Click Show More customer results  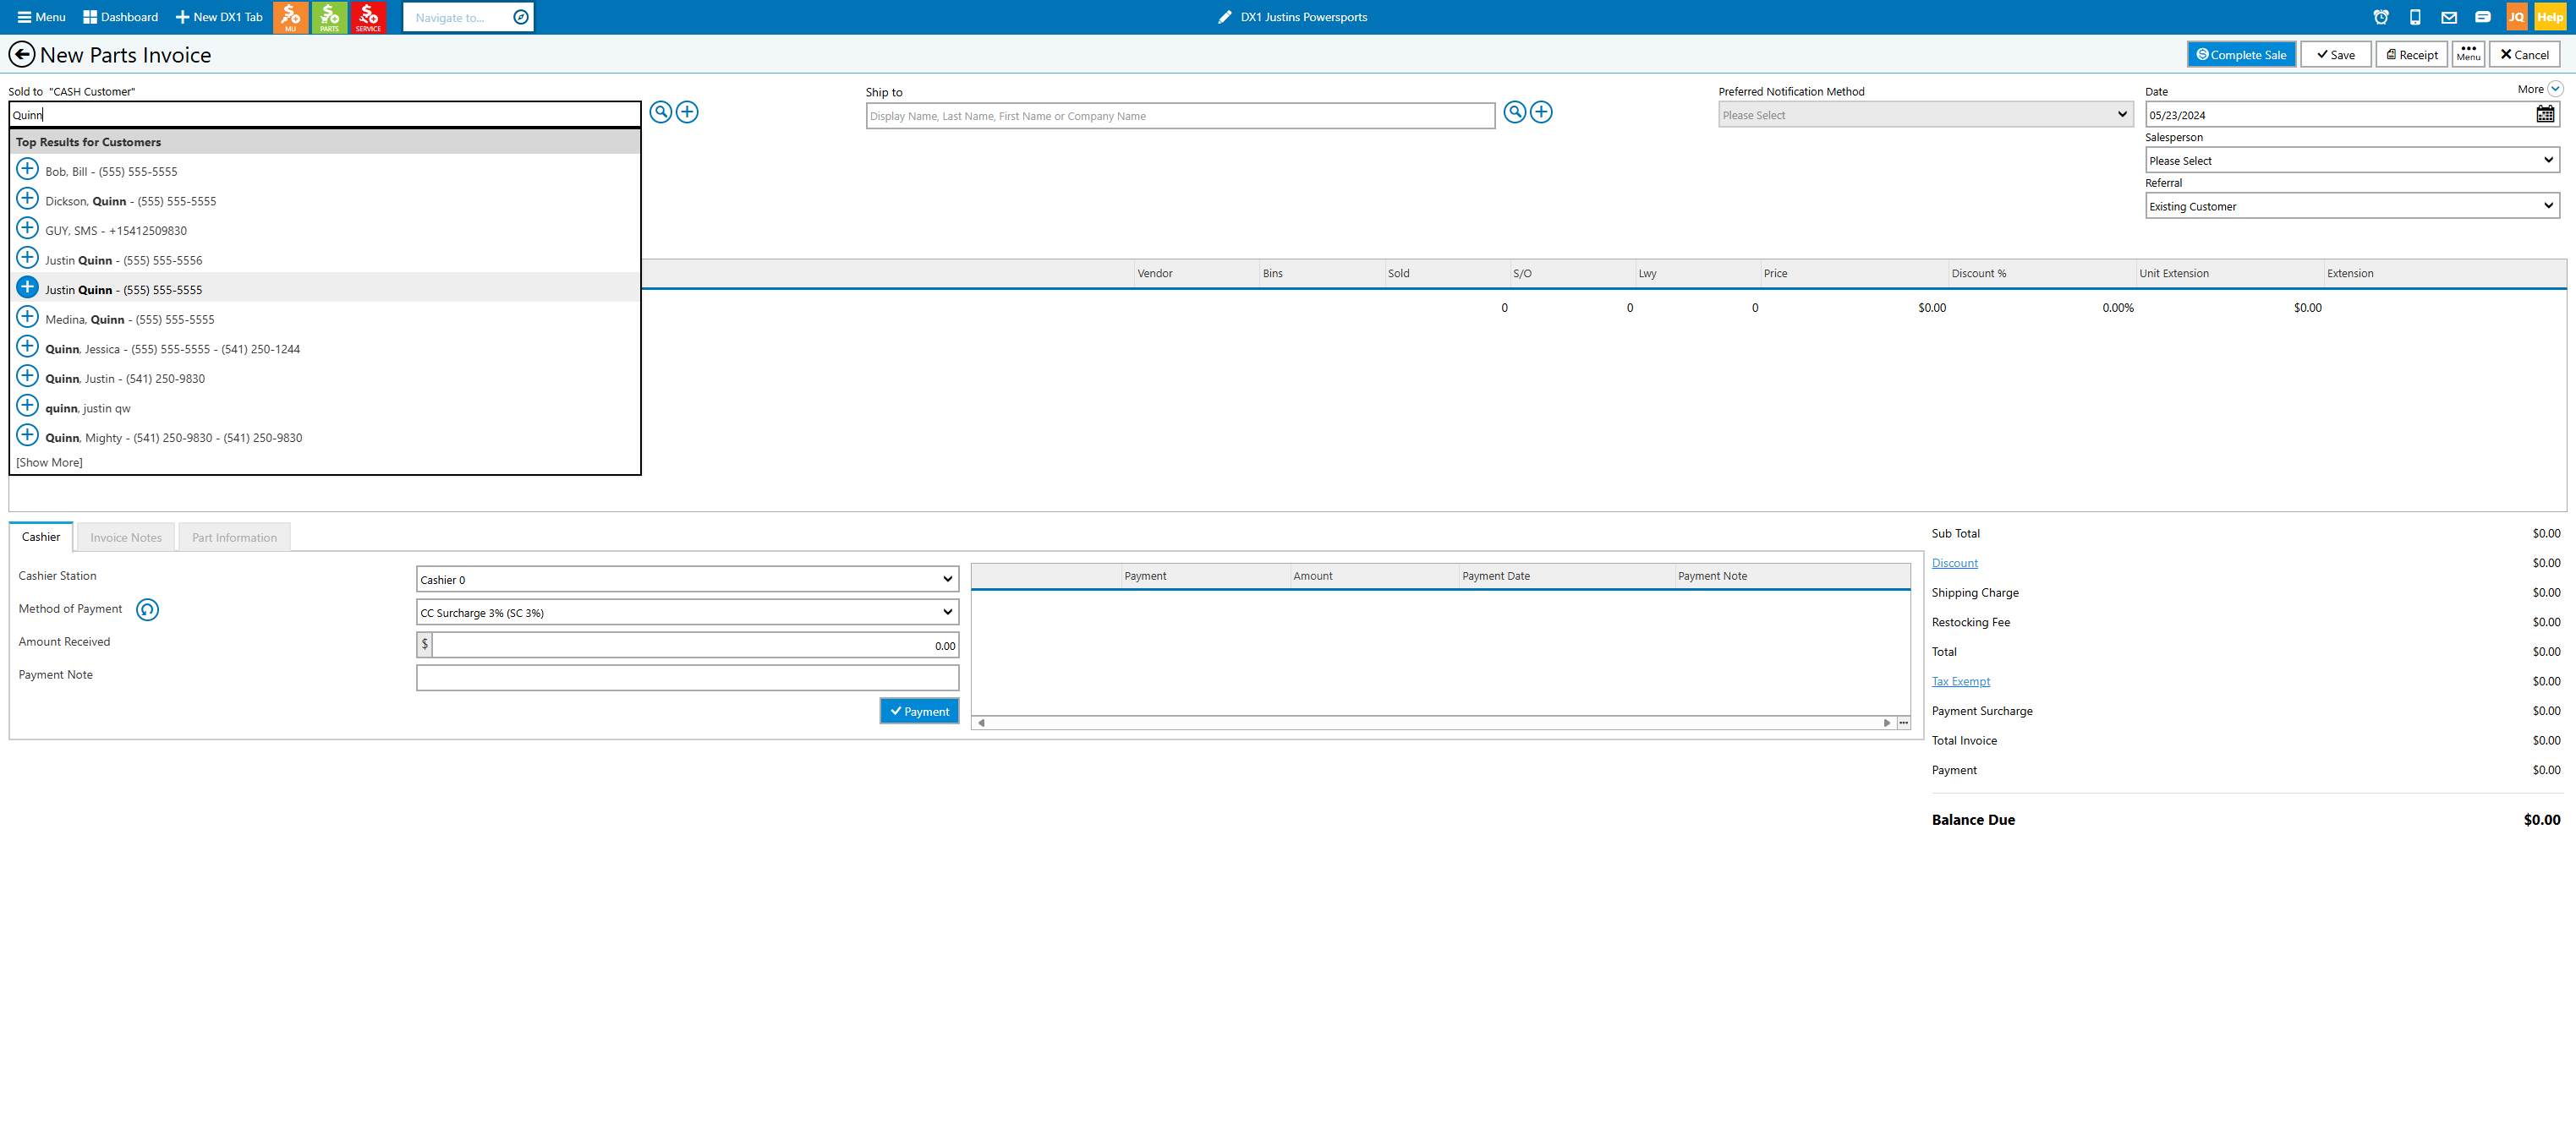[49, 462]
